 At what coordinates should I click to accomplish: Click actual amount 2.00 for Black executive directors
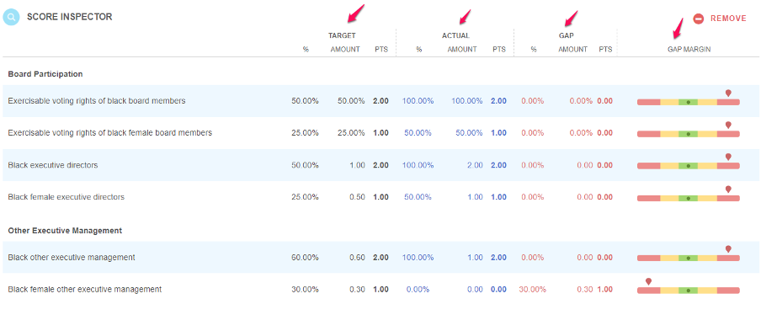[475, 165]
